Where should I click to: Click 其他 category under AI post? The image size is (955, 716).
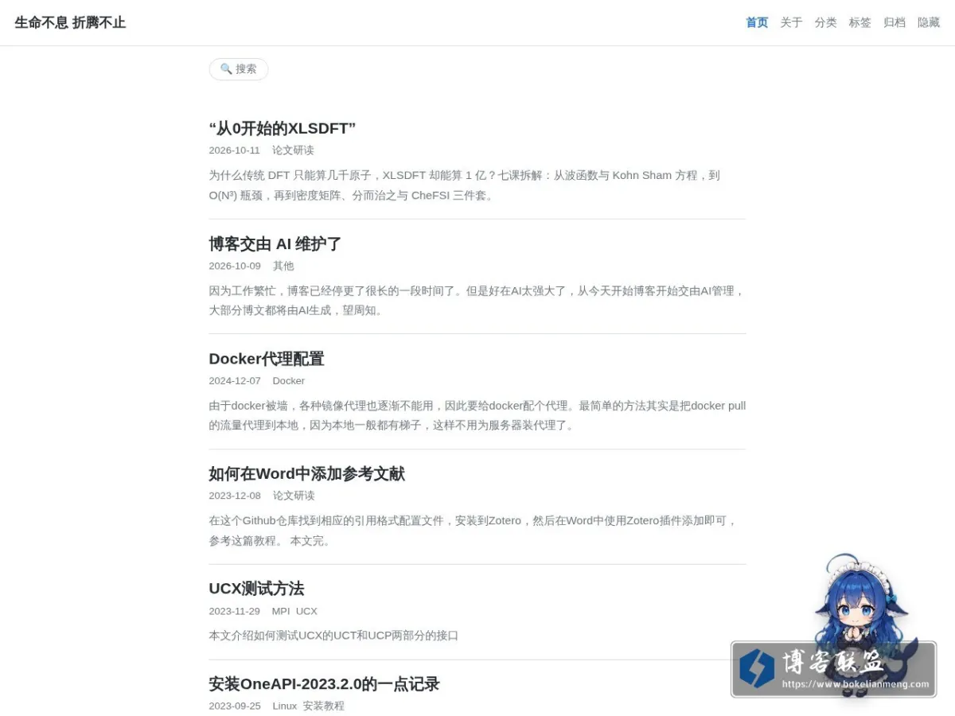[x=283, y=266]
